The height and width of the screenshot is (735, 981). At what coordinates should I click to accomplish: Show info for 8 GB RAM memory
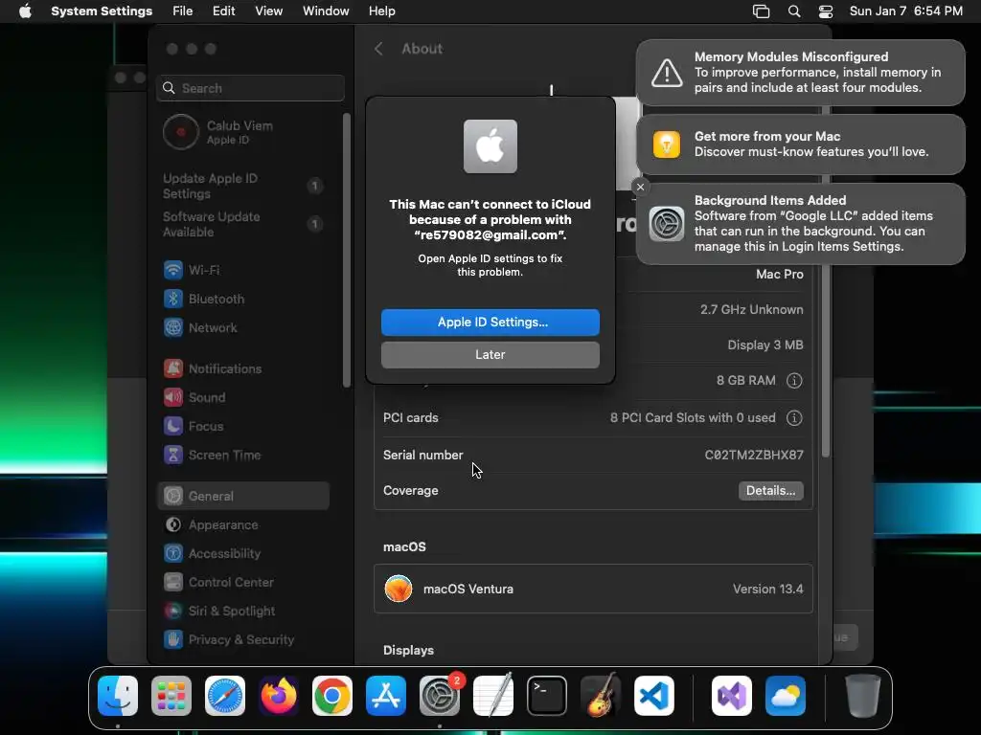point(794,381)
